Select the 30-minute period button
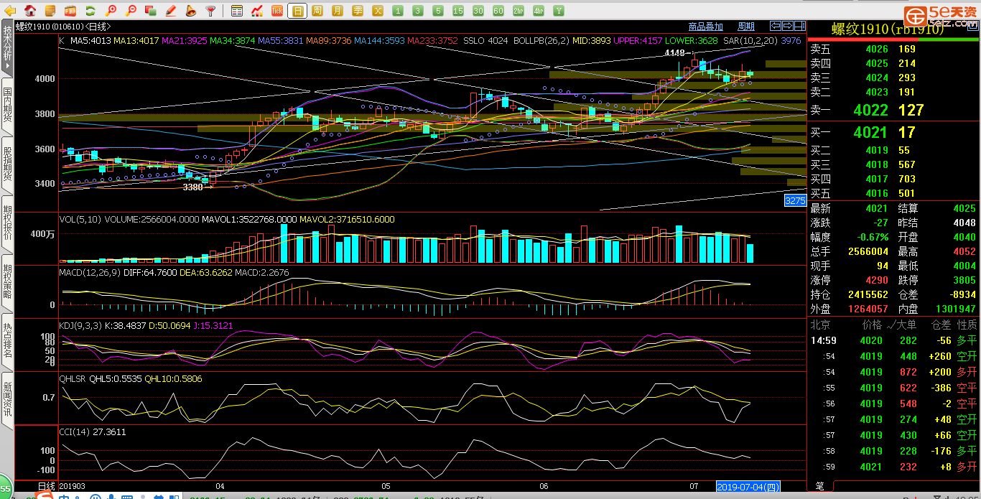 [478, 11]
